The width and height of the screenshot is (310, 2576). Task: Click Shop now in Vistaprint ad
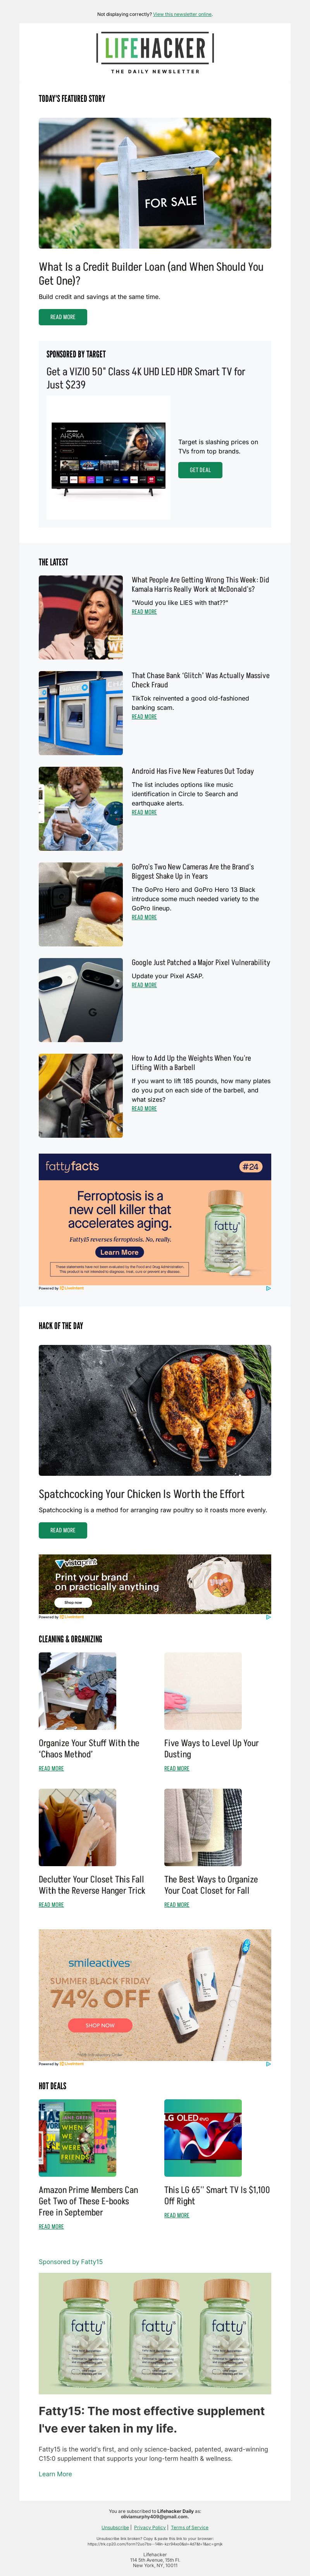point(73,1602)
